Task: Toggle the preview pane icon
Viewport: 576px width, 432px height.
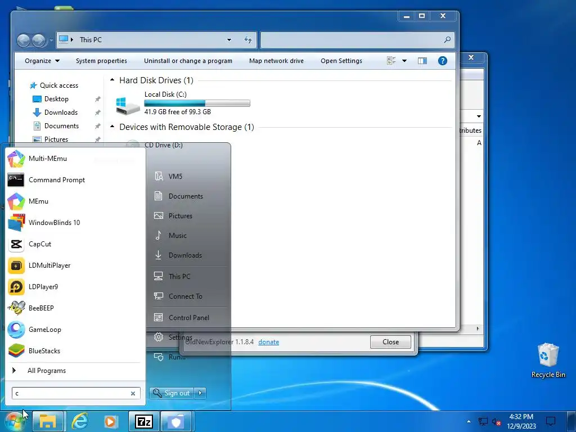Action: [422, 61]
